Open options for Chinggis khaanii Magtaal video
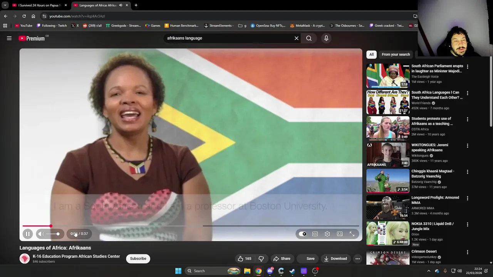 pos(468,172)
